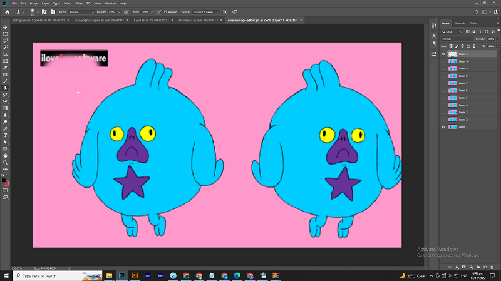Open the Image menu
Viewport: 501px width, 281px height.
tap(34, 3)
